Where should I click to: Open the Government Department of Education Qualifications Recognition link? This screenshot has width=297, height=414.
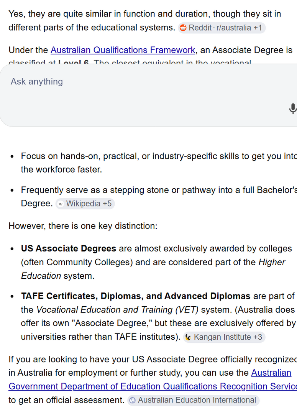click(x=153, y=386)
